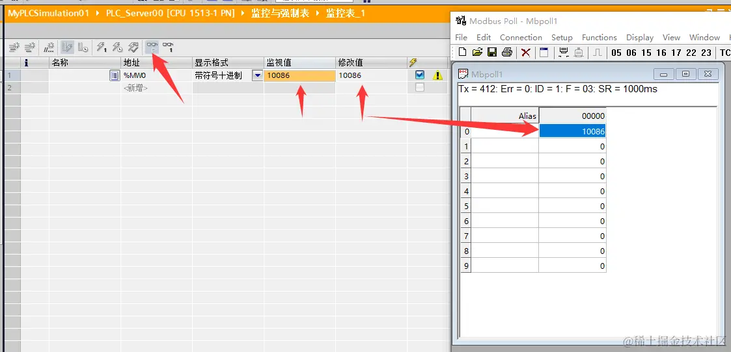
Task: Open the Setup menu in Modbus Poll
Action: (562, 37)
